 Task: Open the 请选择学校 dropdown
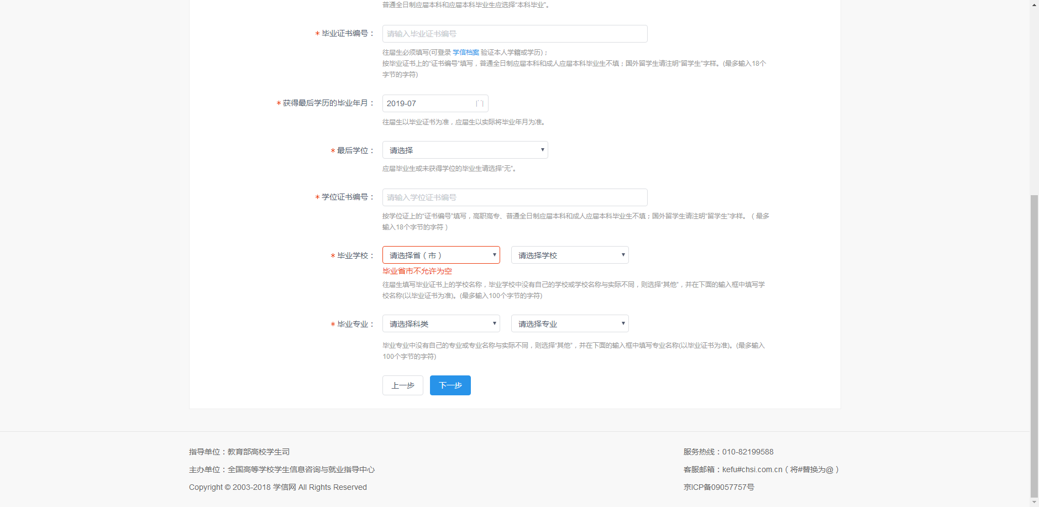(x=570, y=255)
